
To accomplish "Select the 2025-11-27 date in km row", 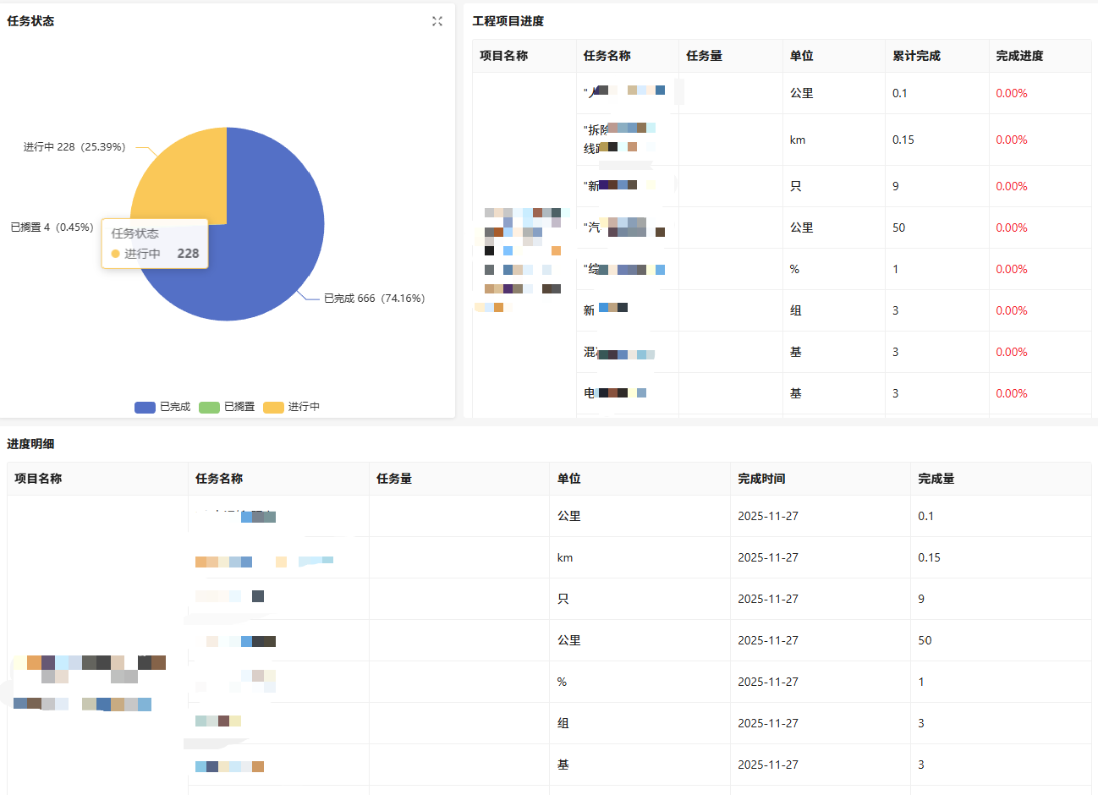I will click(768, 558).
